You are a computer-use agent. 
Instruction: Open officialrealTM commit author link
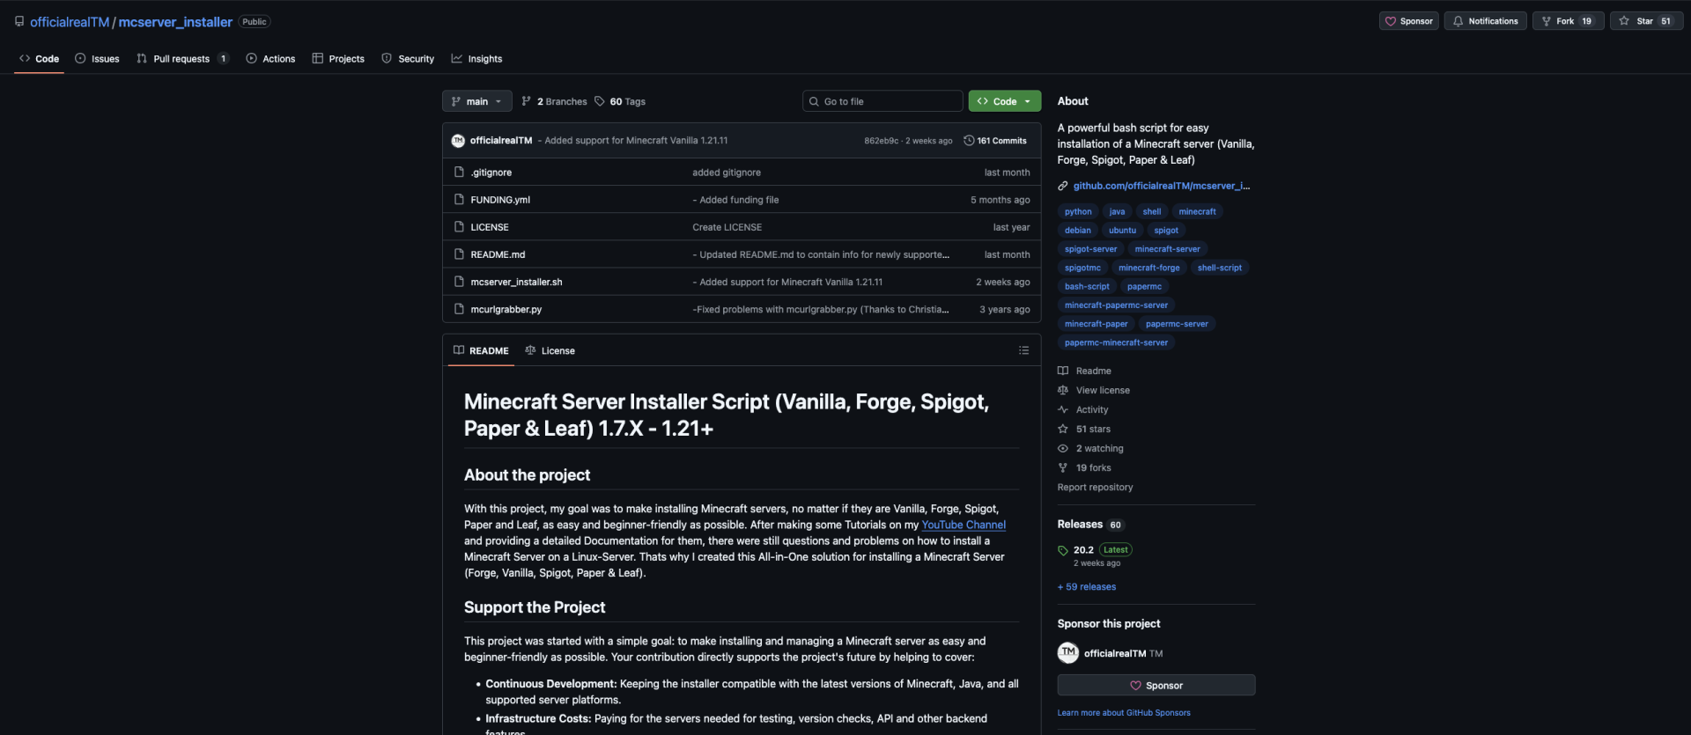click(x=501, y=141)
